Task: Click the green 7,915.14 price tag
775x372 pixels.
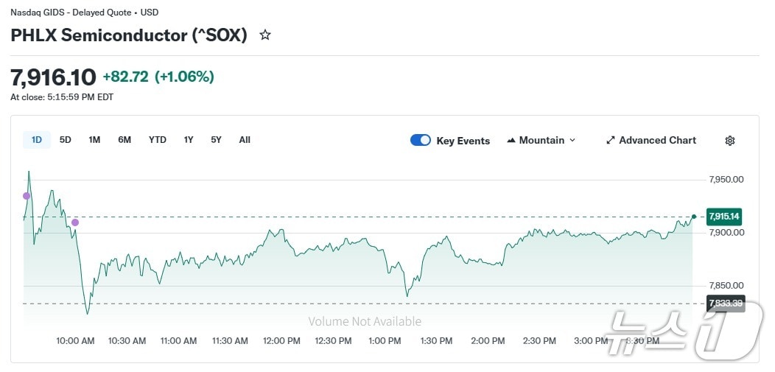Action: [723, 217]
